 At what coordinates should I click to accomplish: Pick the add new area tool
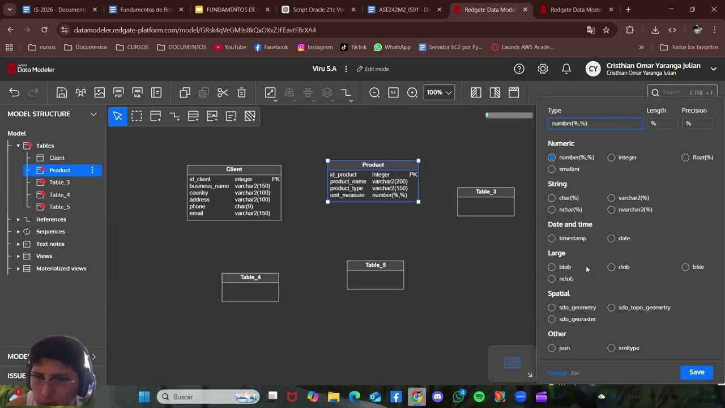[x=250, y=116]
